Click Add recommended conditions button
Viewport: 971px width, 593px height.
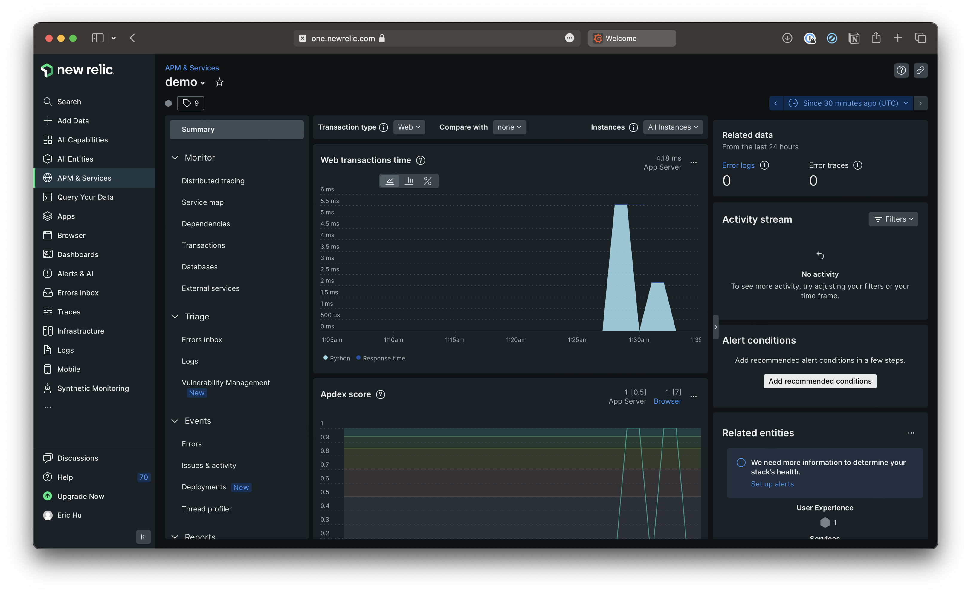pos(820,381)
